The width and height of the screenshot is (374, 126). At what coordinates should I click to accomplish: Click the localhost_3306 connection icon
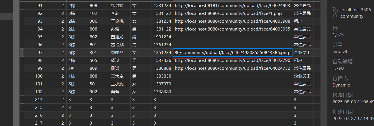tap(335, 10)
